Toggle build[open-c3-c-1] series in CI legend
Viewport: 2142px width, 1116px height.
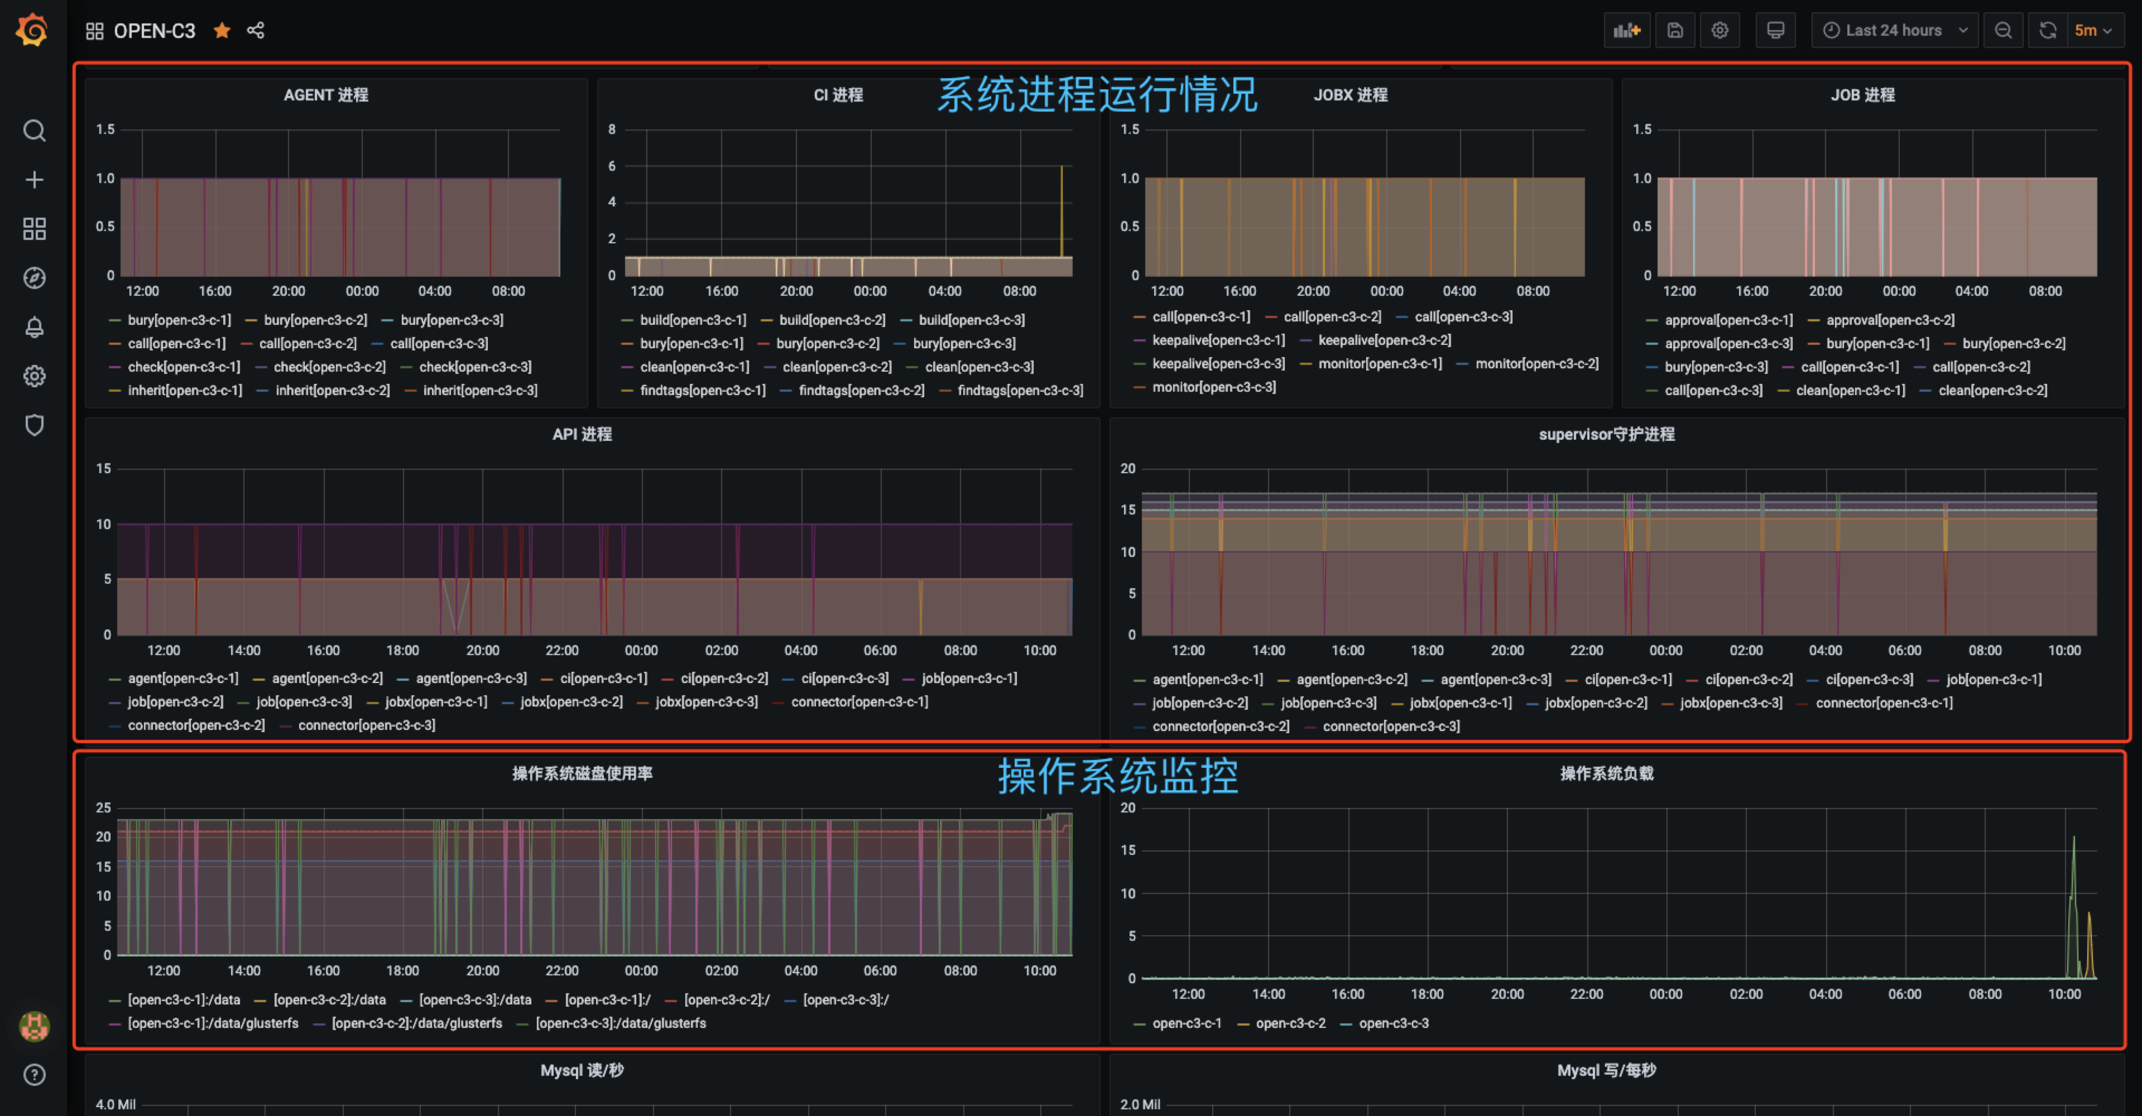[x=693, y=320]
